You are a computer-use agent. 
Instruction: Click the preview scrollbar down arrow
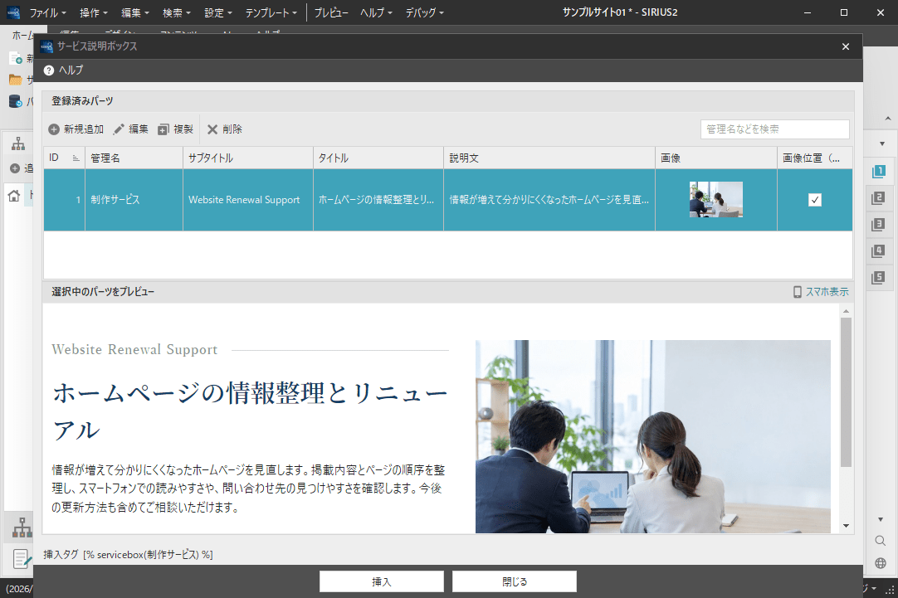pyautogui.click(x=846, y=526)
